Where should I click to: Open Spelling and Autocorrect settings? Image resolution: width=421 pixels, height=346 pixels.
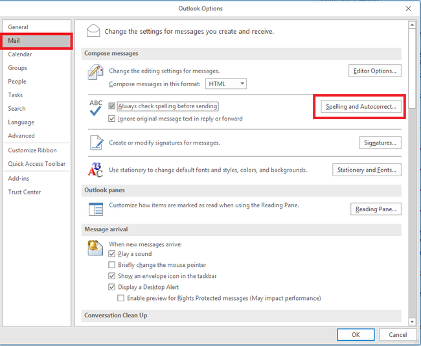(x=361, y=106)
